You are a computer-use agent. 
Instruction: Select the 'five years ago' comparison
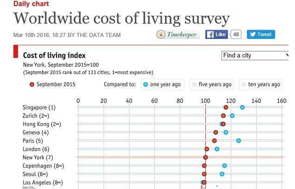(211, 84)
